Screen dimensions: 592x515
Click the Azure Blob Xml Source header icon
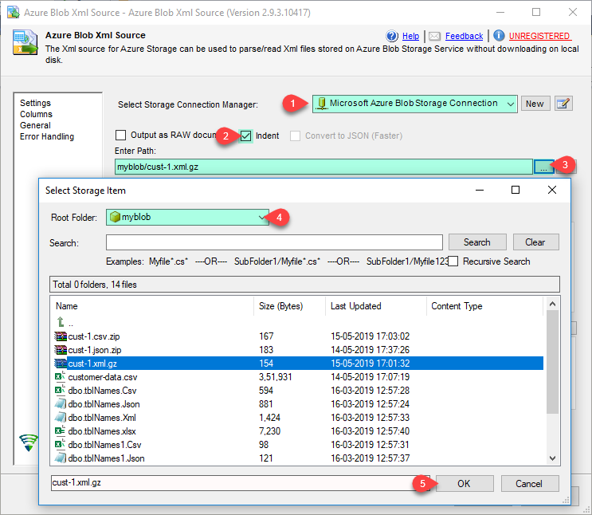[25, 42]
